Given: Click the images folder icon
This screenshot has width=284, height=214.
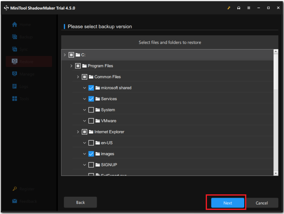Looking at the screenshot, I should coord(98,154).
